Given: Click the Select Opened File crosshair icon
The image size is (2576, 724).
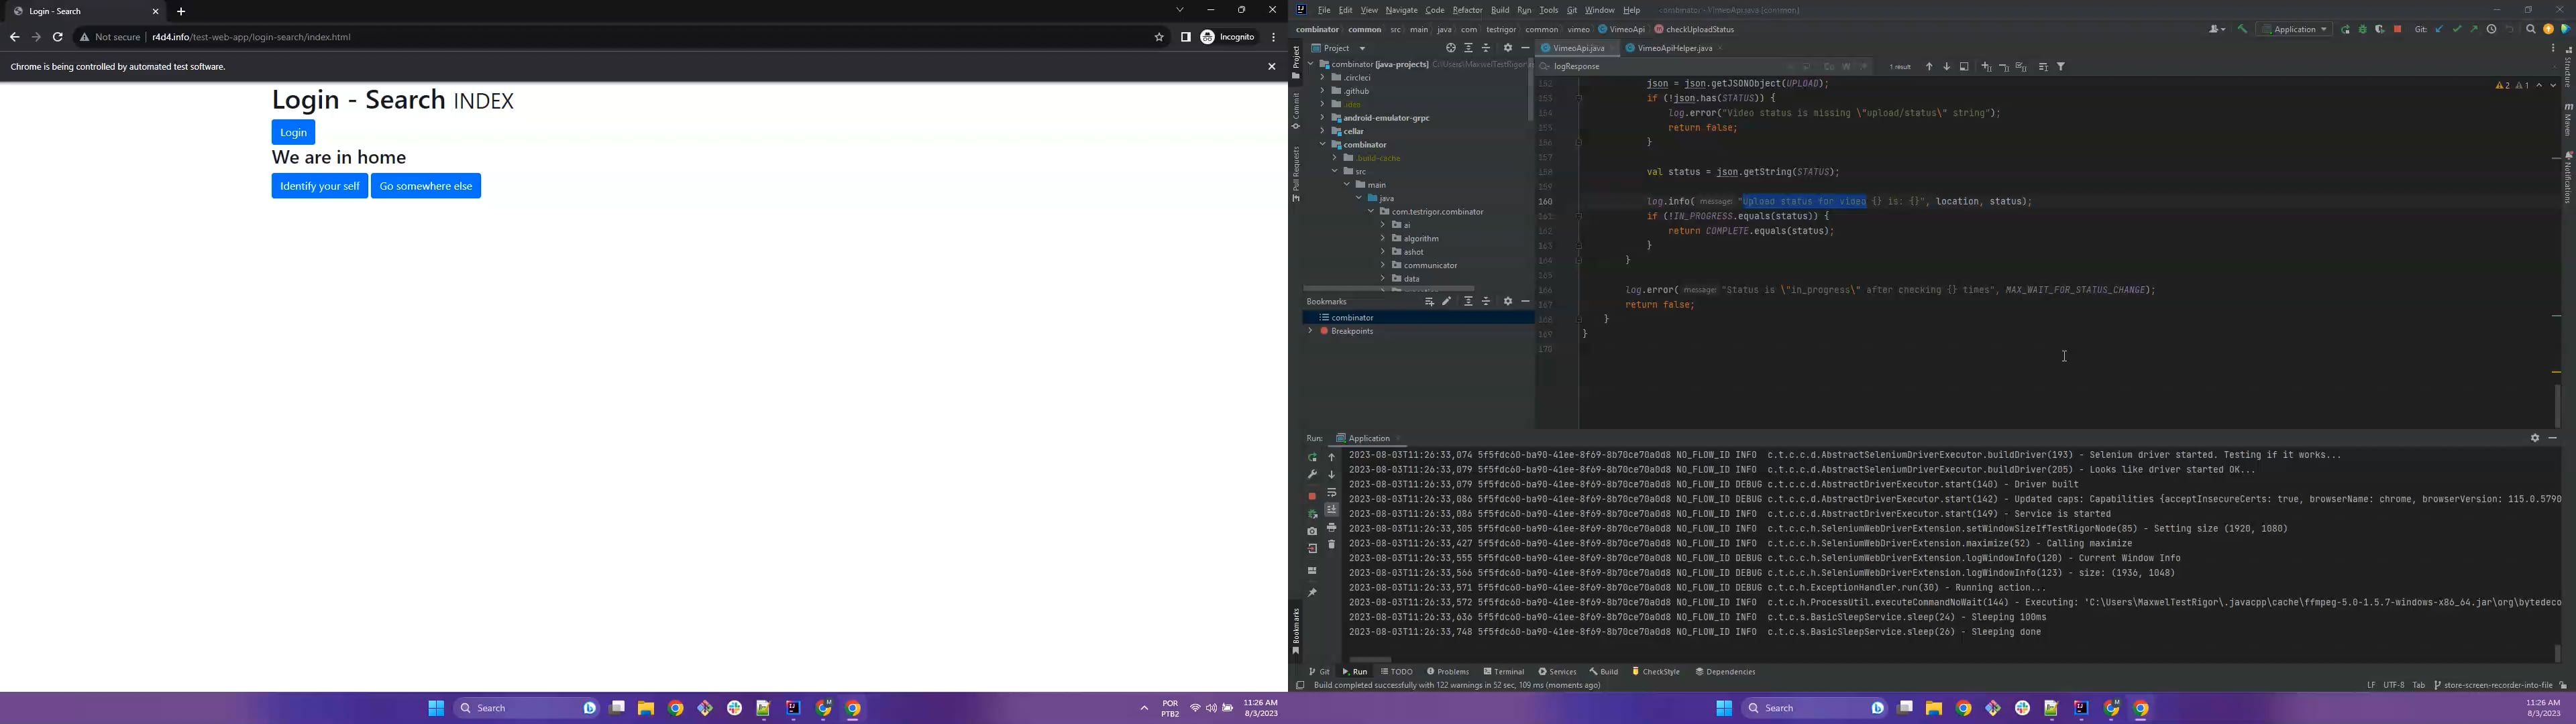Looking at the screenshot, I should coord(1450,48).
